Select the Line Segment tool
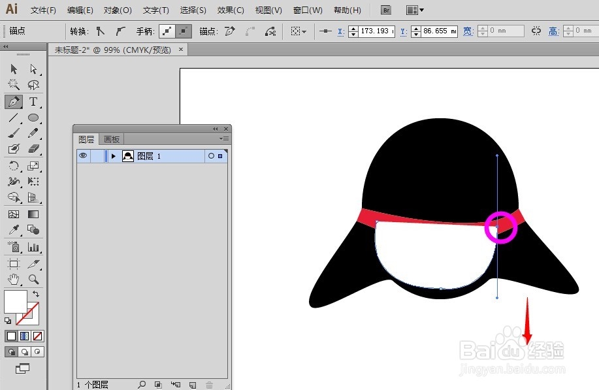Screen dimensions: 599x390 [x=14, y=118]
